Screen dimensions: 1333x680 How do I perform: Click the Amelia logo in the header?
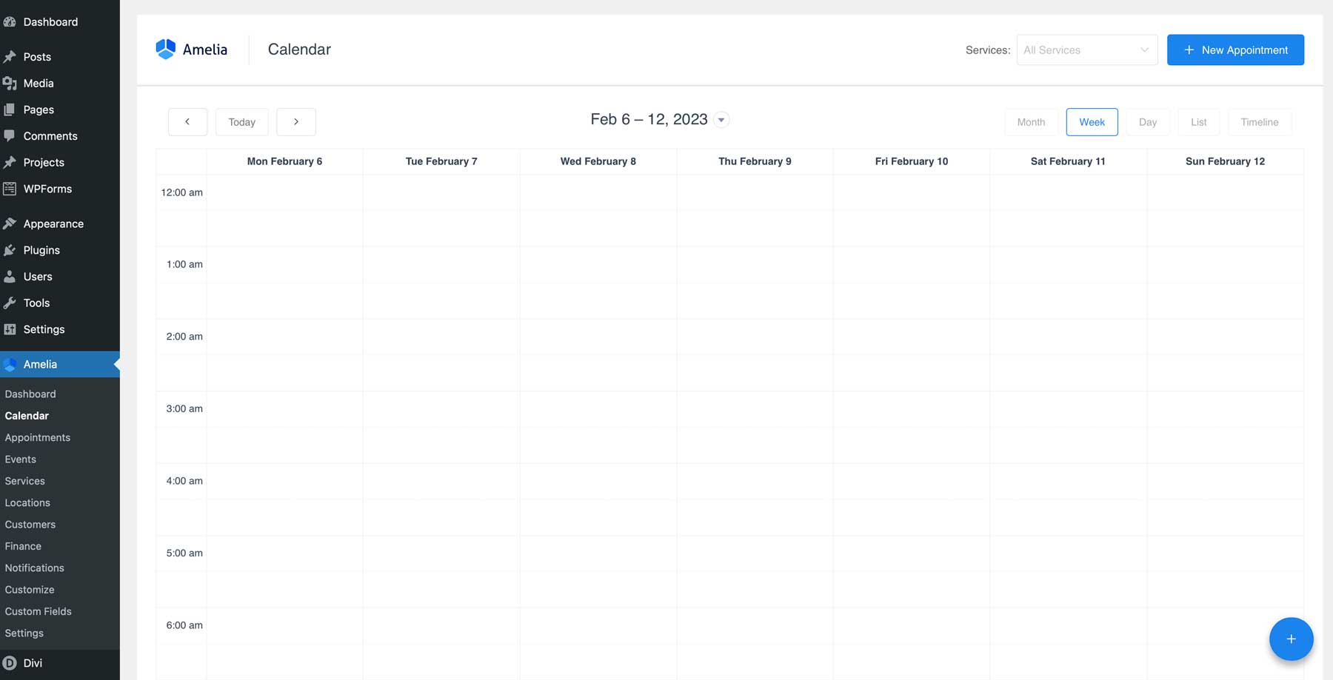pos(166,48)
